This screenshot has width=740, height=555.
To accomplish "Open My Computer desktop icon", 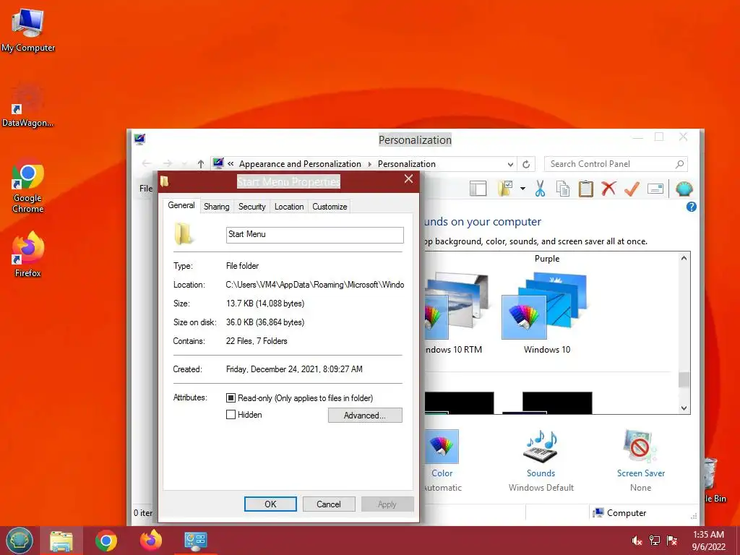I will pos(28,29).
